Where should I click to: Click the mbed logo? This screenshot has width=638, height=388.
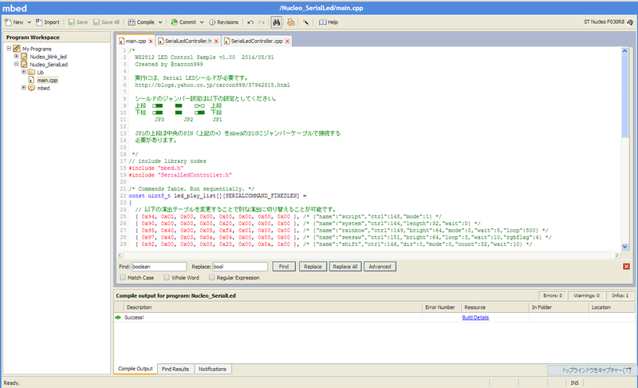(x=14, y=8)
